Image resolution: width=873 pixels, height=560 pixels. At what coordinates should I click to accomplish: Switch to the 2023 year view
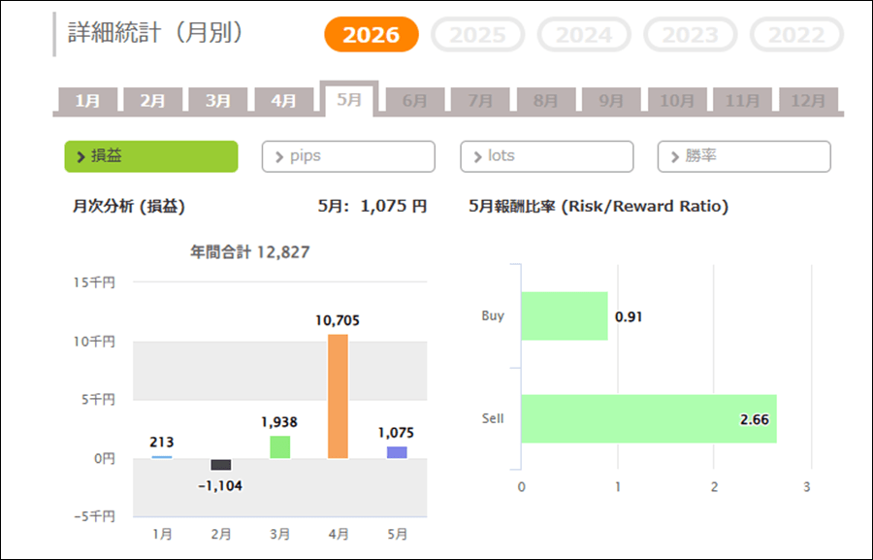pyautogui.click(x=691, y=35)
